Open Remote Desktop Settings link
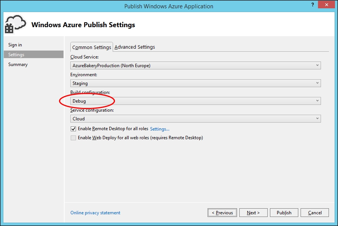This screenshot has height=226, width=338. 160,129
